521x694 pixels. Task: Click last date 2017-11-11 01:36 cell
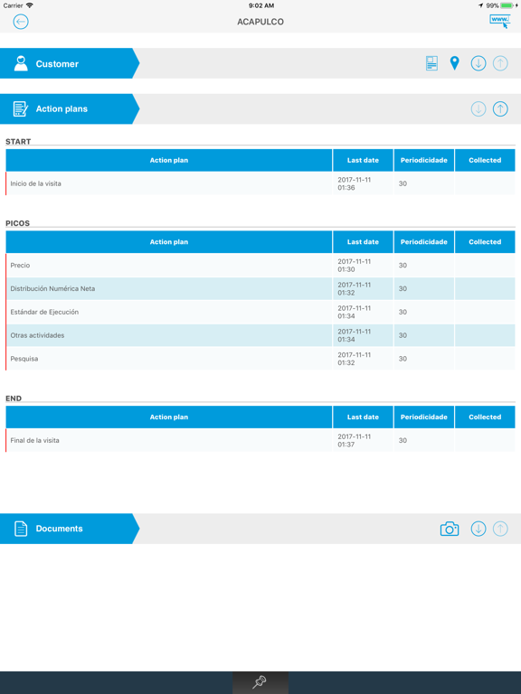coord(363,183)
